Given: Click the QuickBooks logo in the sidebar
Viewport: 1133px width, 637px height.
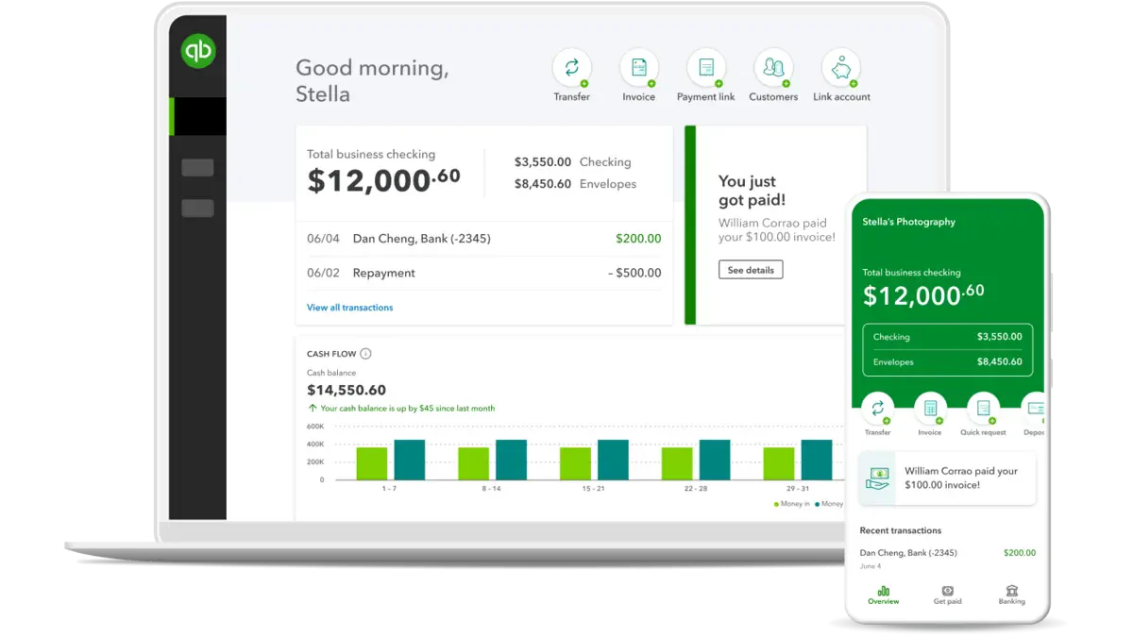Looking at the screenshot, I should [198, 50].
